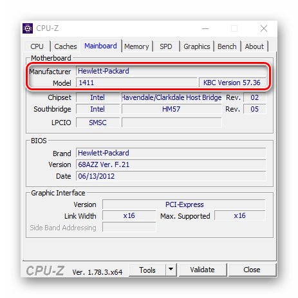
Task: Click the Ver. 1.78.3.x64 version text
Action: pyautogui.click(x=97, y=272)
